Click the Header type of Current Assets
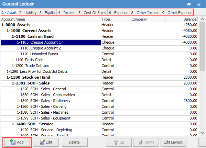The height and width of the screenshot is (148, 206). pyautogui.click(x=107, y=31)
